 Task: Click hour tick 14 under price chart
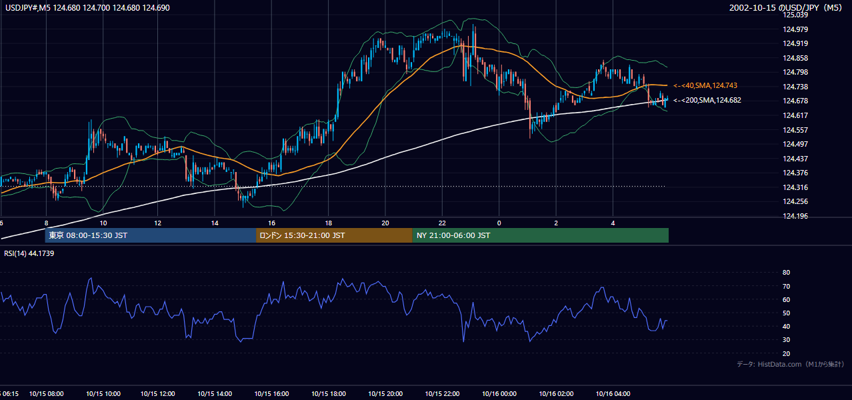click(215, 223)
